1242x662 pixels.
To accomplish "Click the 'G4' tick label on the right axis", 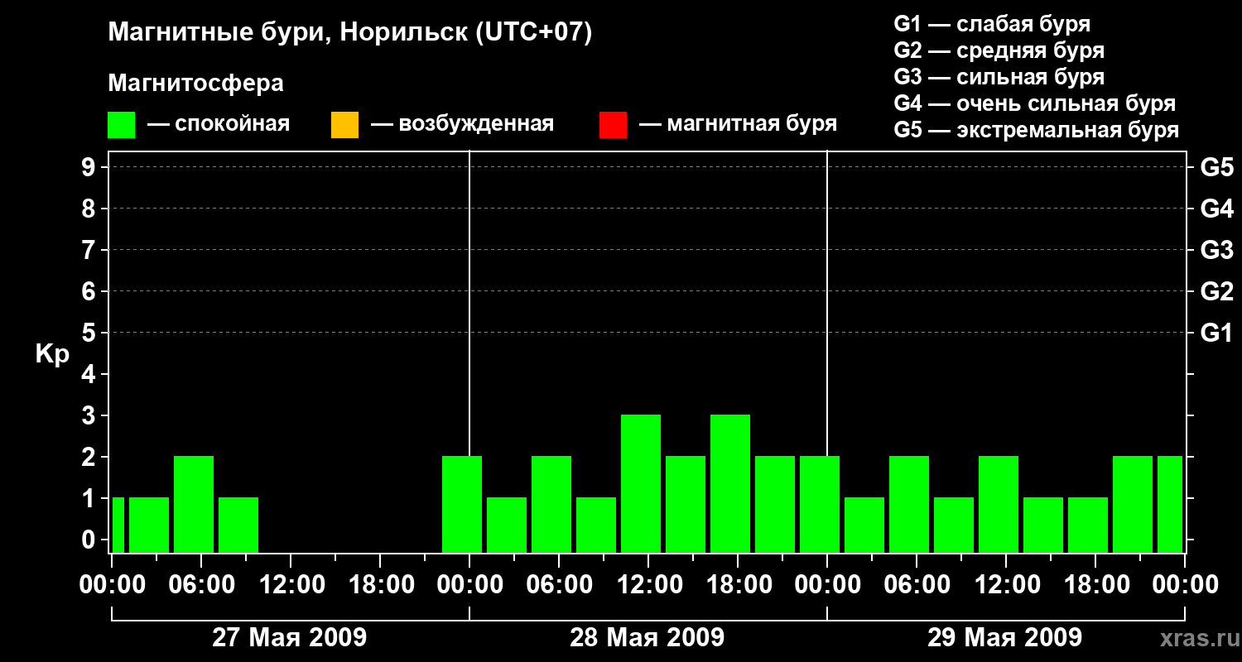I will [1217, 209].
